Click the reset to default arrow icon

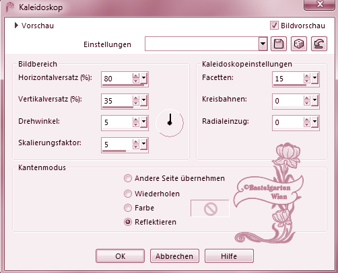(319, 44)
